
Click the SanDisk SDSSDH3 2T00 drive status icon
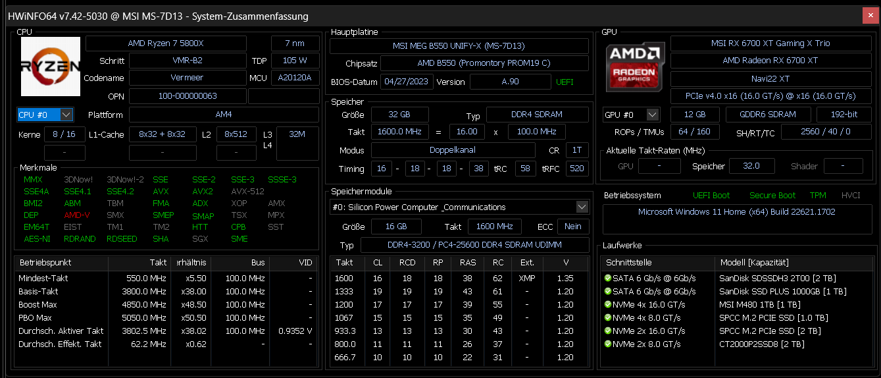[x=607, y=278]
